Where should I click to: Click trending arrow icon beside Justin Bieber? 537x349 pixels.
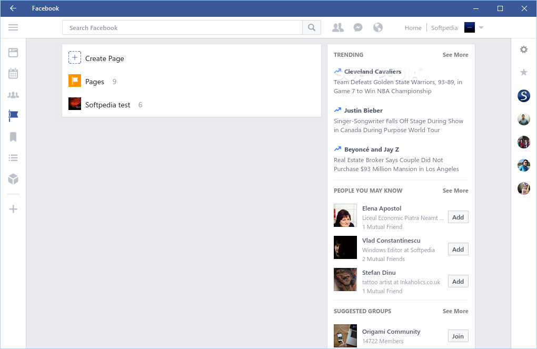tap(337, 110)
